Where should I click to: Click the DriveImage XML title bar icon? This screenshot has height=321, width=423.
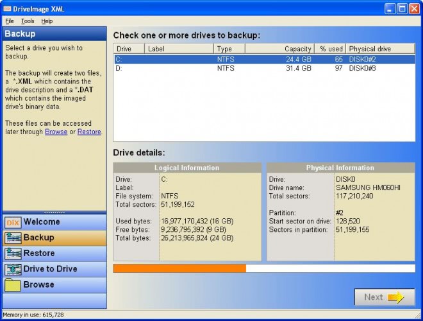click(x=8, y=8)
